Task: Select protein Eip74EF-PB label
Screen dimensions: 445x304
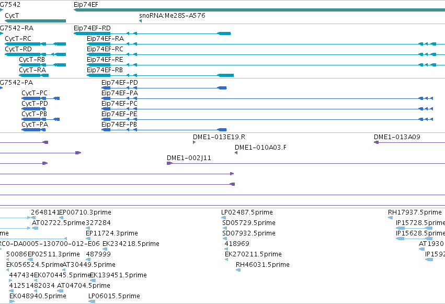Action: (x=119, y=125)
